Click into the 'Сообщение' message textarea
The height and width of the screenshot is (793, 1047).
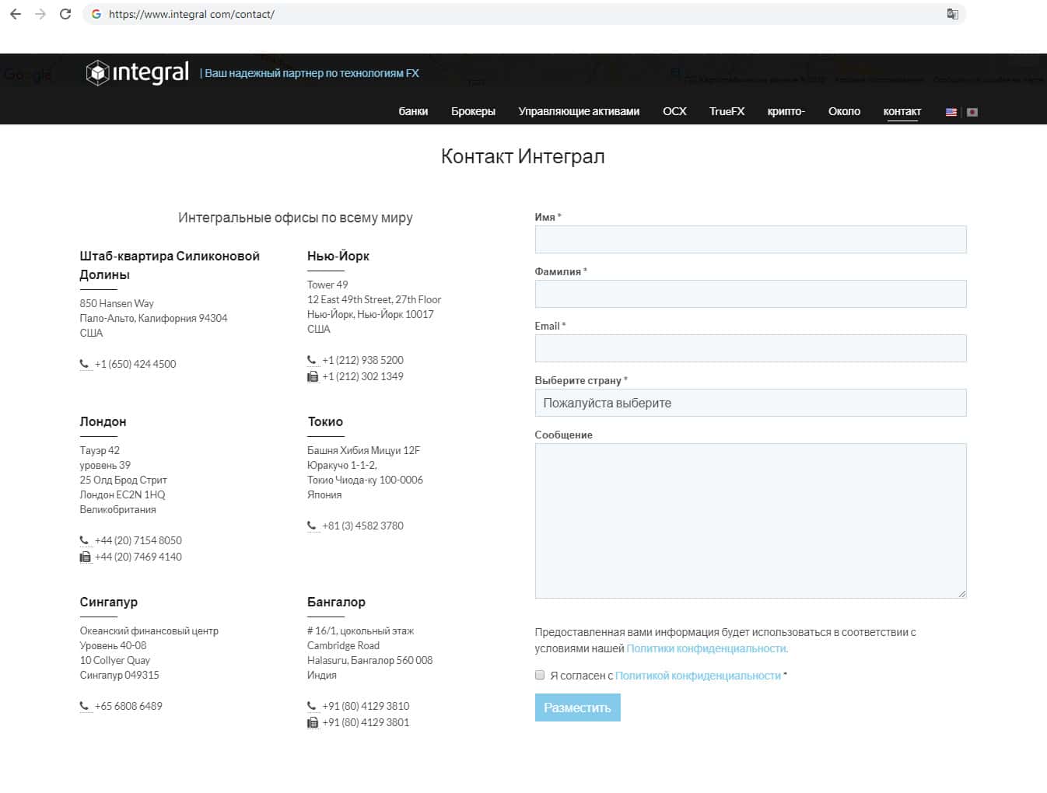coord(750,520)
